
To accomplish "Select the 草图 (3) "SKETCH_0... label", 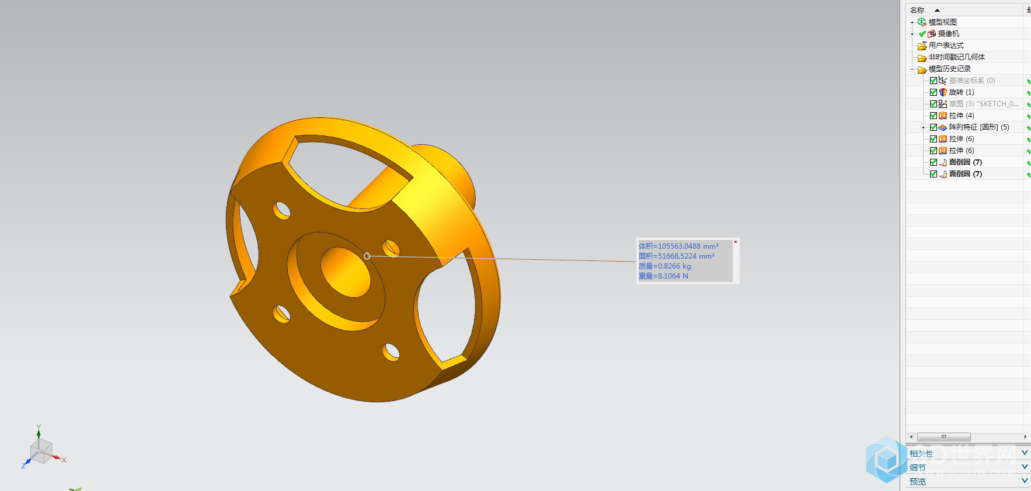I will click(984, 104).
